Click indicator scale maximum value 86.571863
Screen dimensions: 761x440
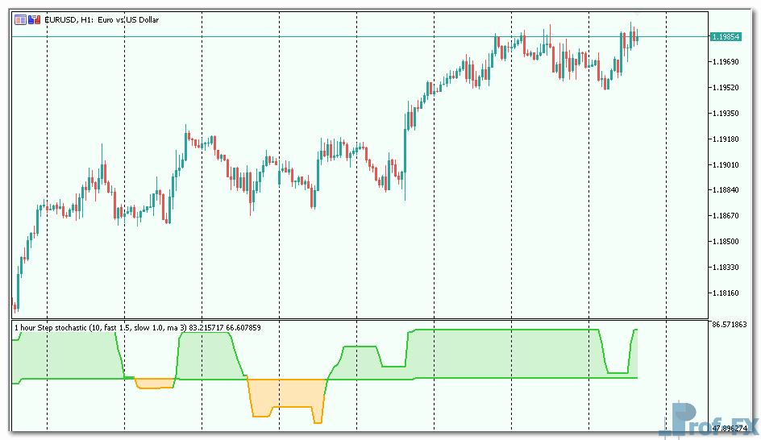click(730, 325)
